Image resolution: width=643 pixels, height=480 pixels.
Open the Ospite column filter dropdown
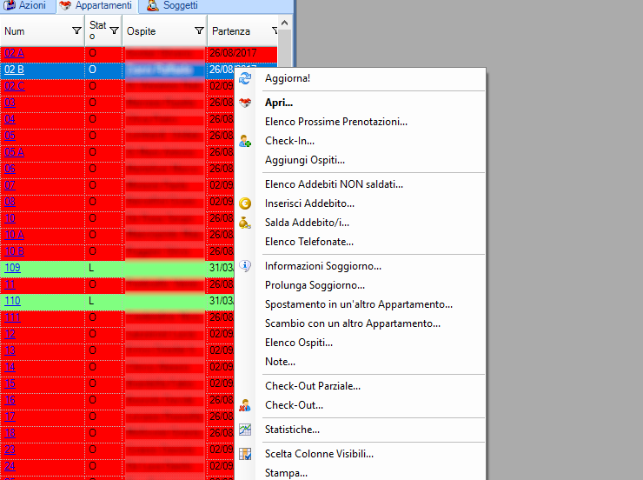tap(199, 31)
